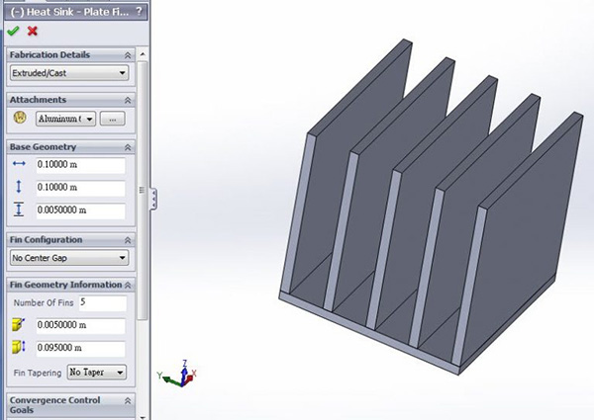Click the fin height 0.095000 m field
This screenshot has width=594, height=420.
pyautogui.click(x=81, y=348)
